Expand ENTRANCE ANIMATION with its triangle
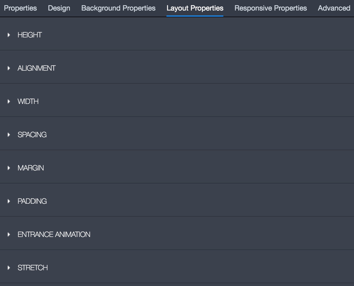 click(9, 234)
